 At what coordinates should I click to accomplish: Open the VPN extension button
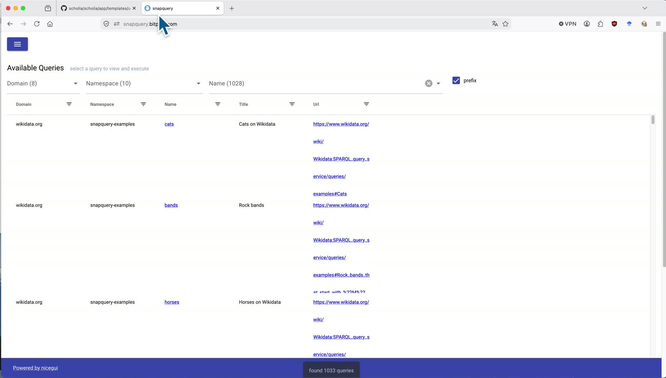point(567,24)
